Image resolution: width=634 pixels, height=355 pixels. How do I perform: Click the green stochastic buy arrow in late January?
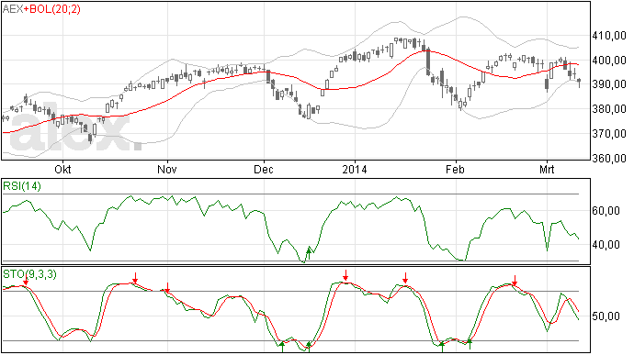click(x=442, y=347)
